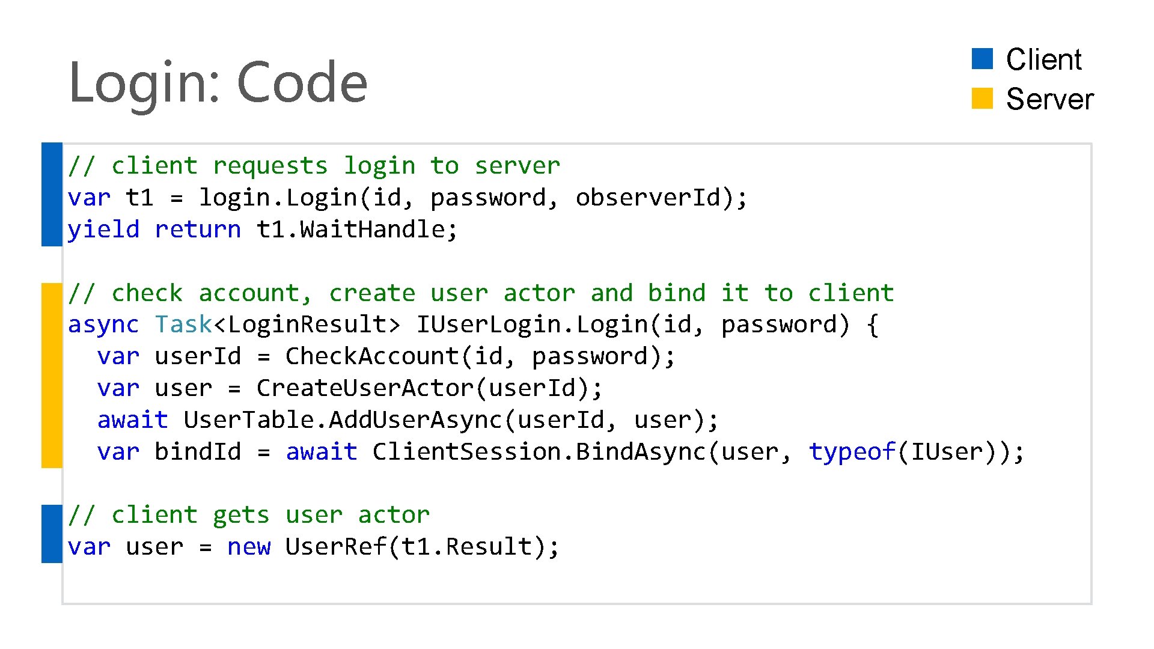Click the top blue client marker bar
The image size is (1154, 649).
pos(52,194)
